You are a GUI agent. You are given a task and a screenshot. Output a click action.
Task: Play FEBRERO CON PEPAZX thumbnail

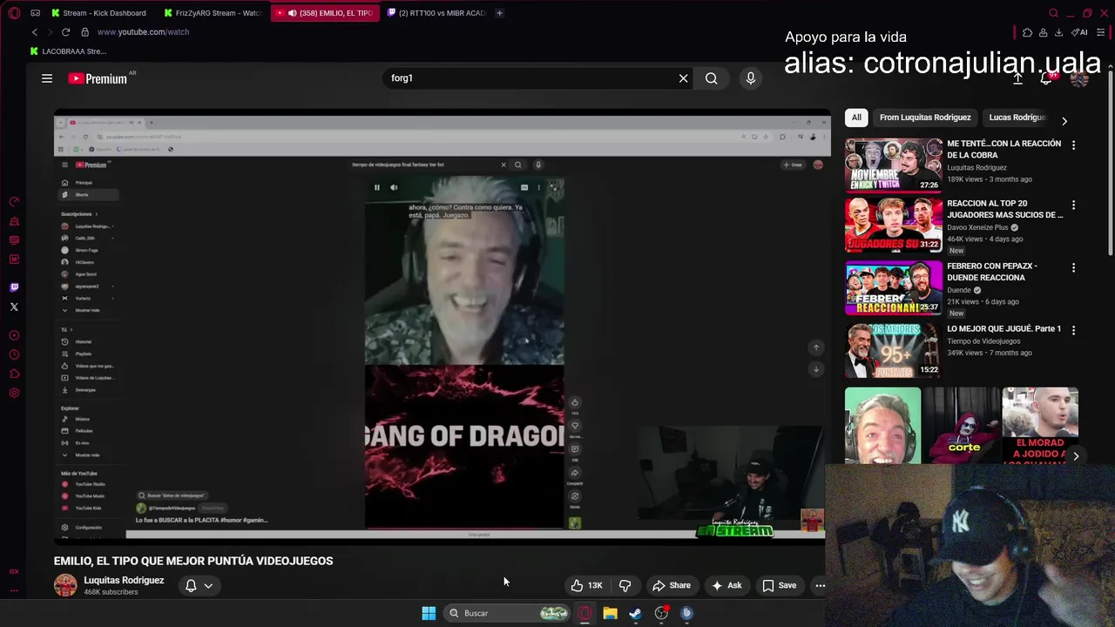(x=893, y=287)
